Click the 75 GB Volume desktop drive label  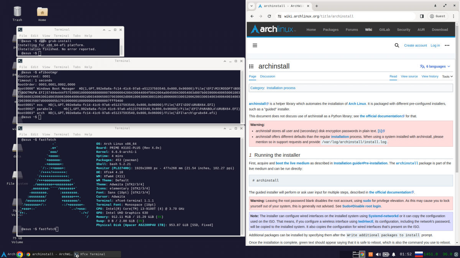click(x=17, y=240)
